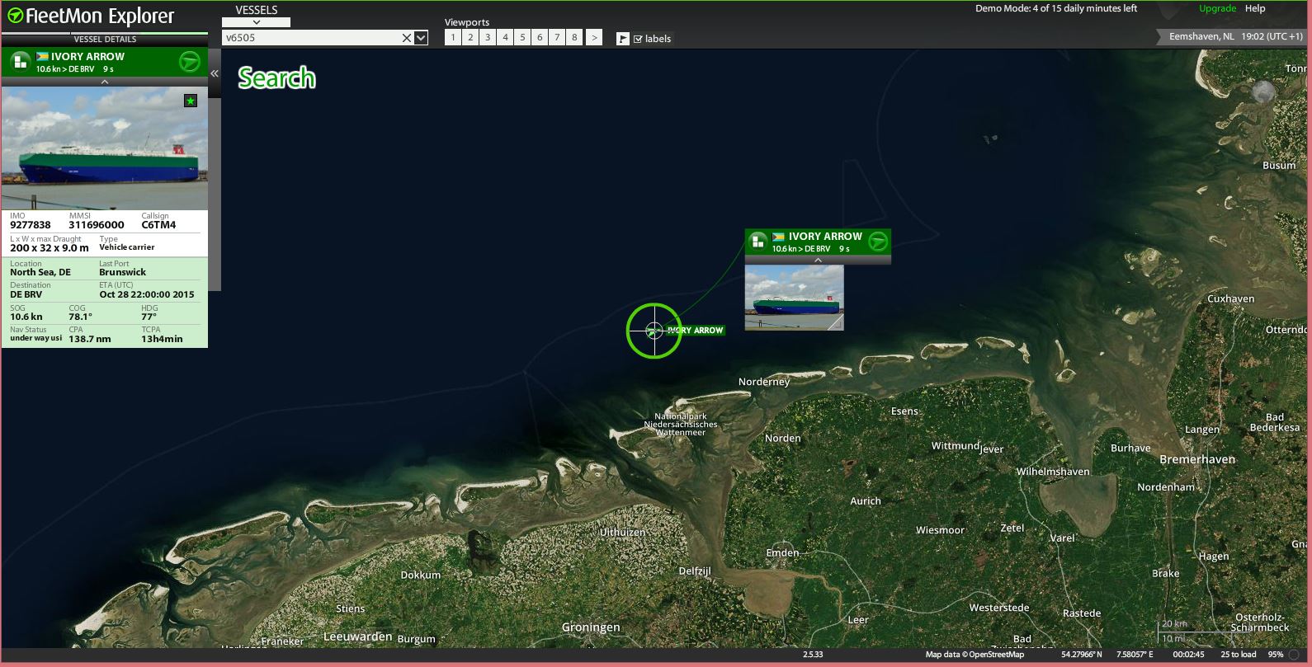Click the flag icon next to labels

point(623,39)
